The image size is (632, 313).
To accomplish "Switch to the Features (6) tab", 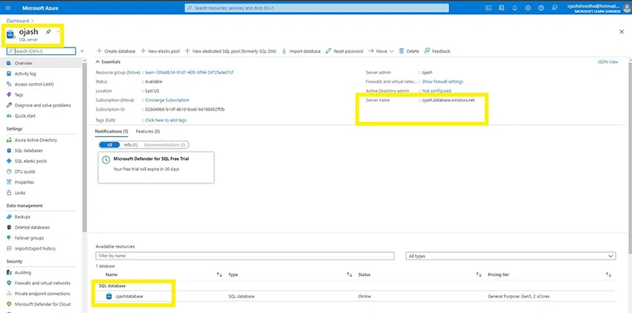I will click(x=148, y=132).
